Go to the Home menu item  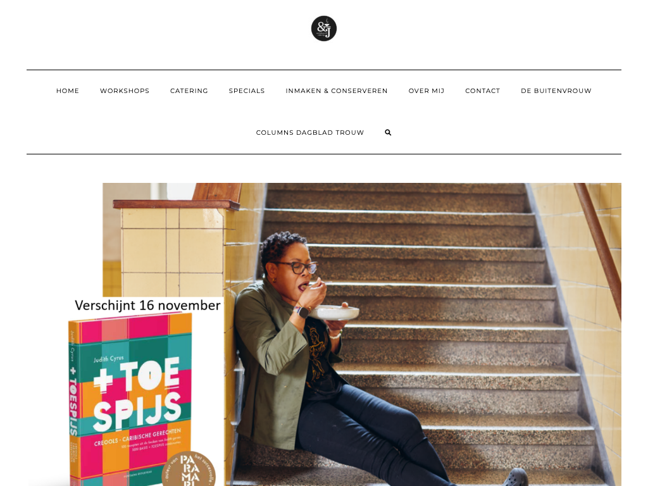coord(67,90)
